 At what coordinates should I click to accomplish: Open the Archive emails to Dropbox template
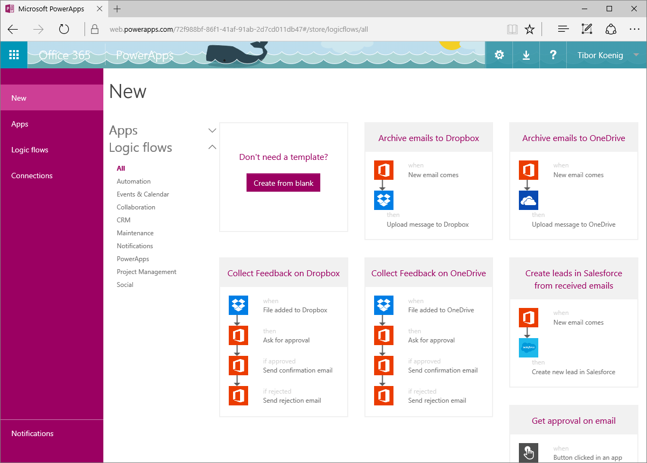coord(428,138)
